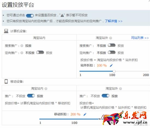Click the 站外折扣 value 100 %
The height and width of the screenshot is (128, 150).
click(102, 65)
